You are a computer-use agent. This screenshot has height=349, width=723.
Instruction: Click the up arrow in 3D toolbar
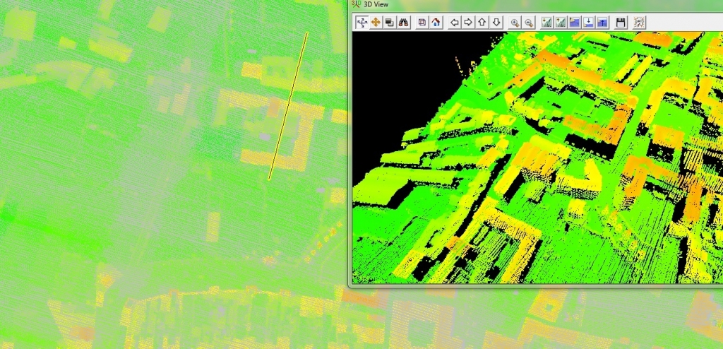point(482,22)
